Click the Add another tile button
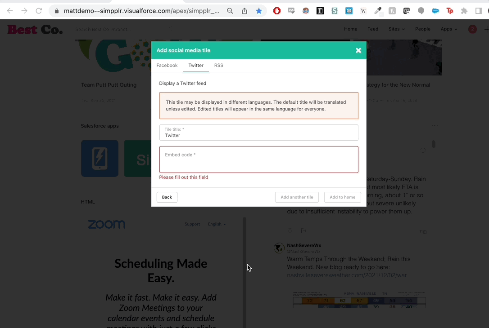The image size is (489, 328). point(297,197)
